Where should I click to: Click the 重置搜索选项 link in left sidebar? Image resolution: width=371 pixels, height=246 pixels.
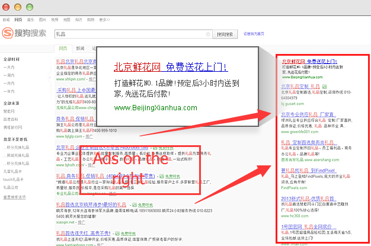[16, 197]
